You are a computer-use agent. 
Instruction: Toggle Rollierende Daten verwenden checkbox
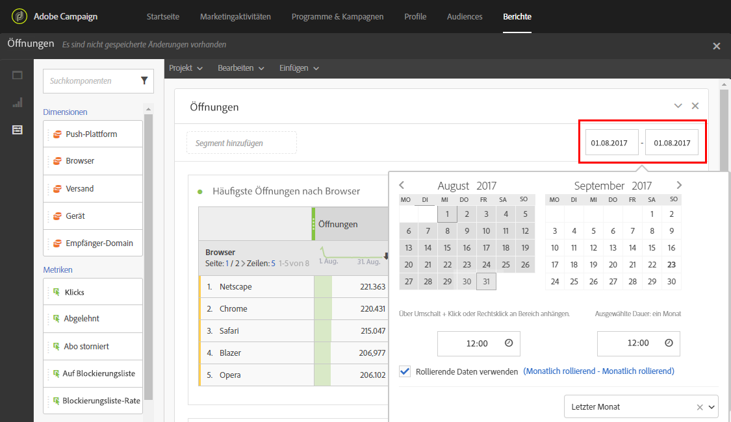tap(405, 371)
